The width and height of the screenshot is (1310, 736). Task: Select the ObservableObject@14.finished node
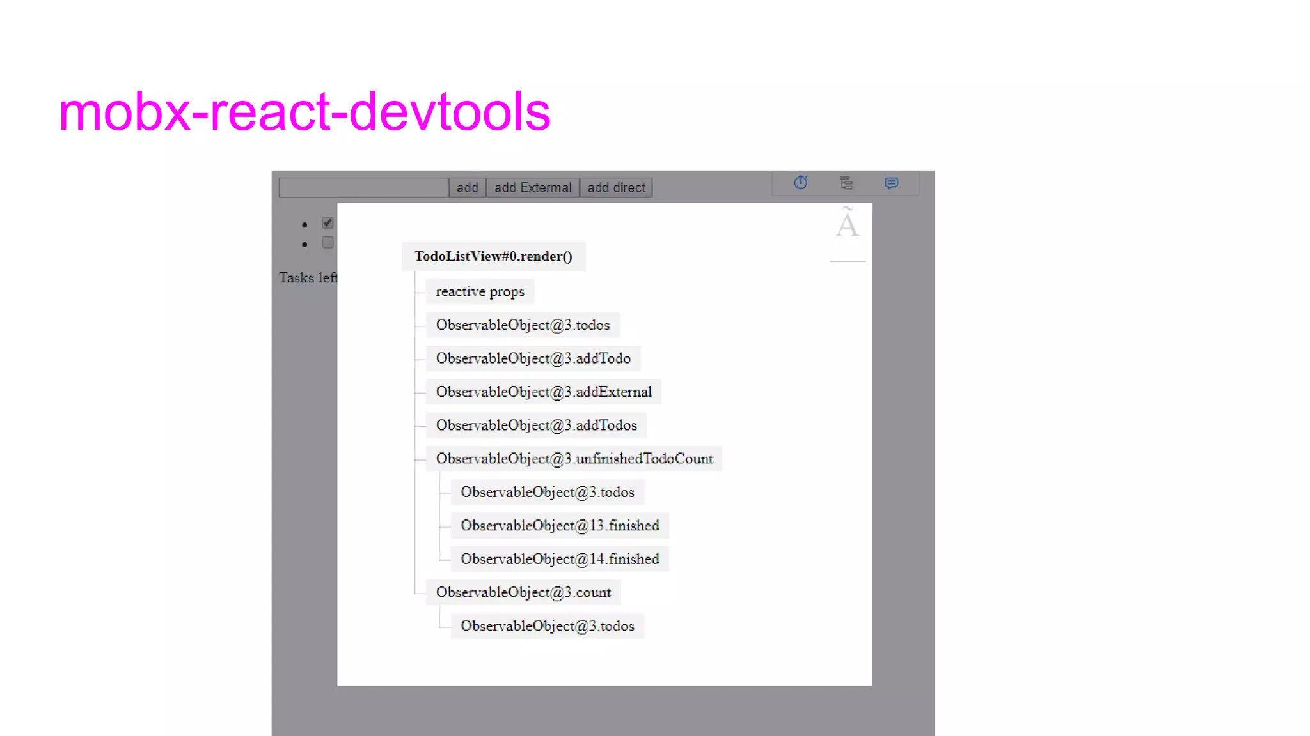(x=560, y=559)
